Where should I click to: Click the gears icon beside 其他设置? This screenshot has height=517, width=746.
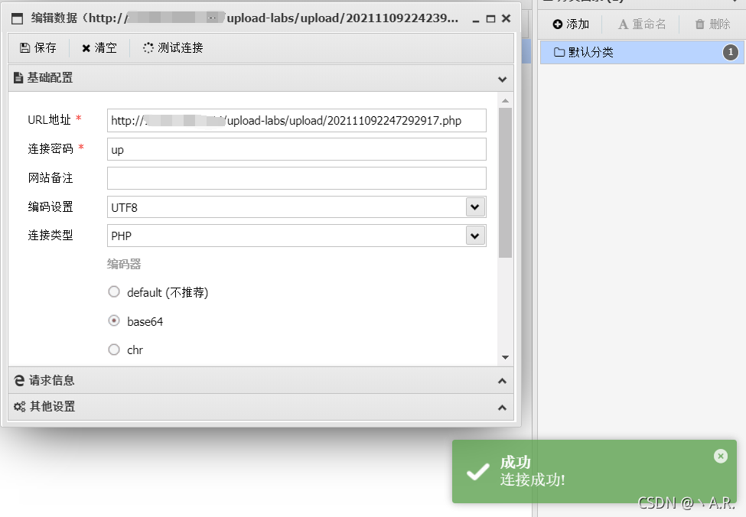19,407
